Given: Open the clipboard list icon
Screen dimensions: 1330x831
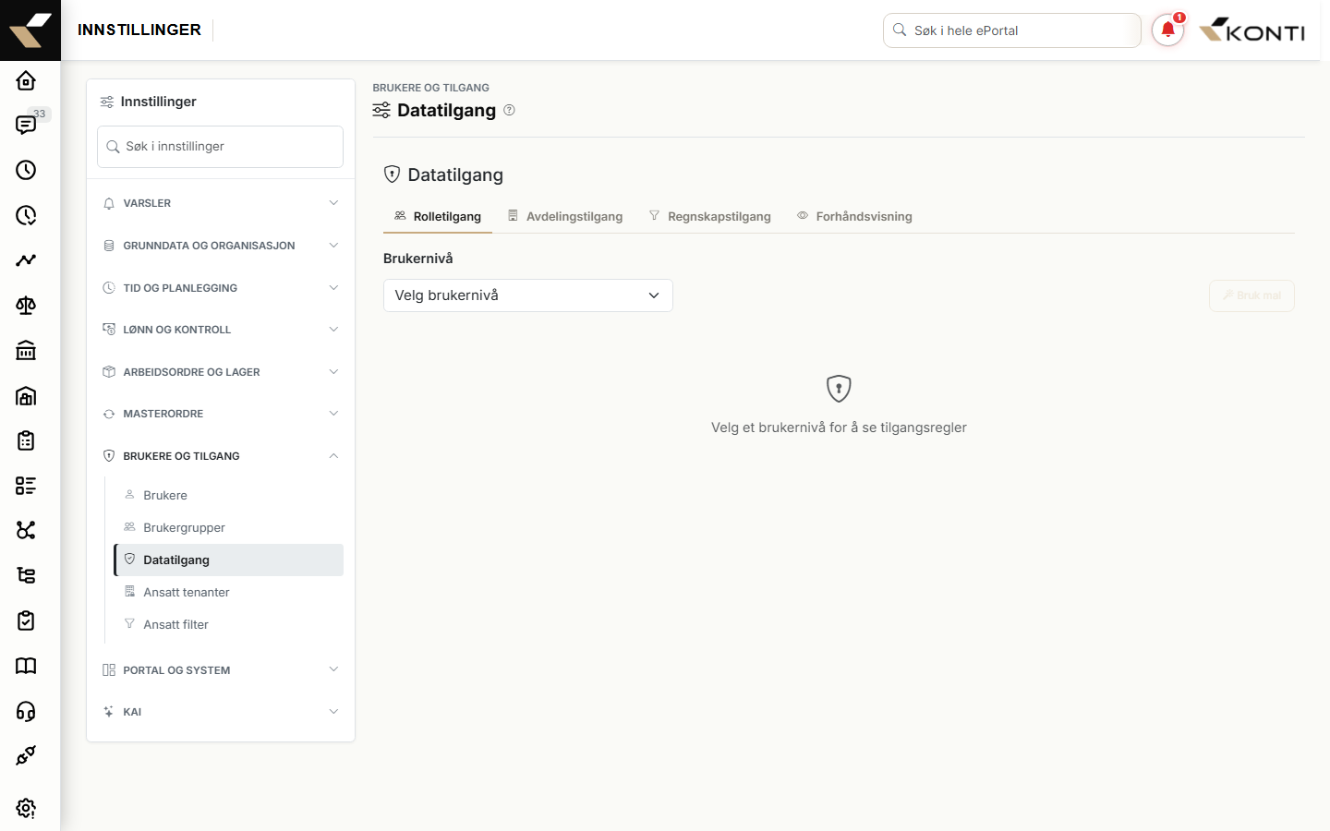Looking at the screenshot, I should point(26,440).
